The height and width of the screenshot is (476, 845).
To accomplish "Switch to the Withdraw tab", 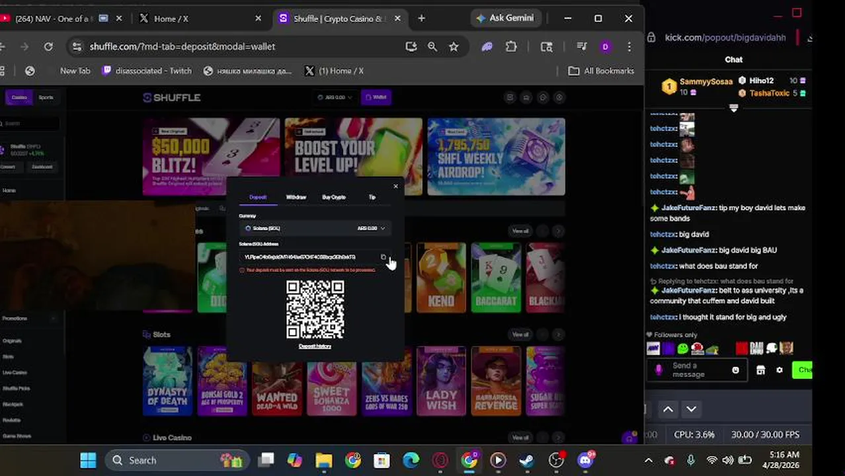I will (x=296, y=197).
